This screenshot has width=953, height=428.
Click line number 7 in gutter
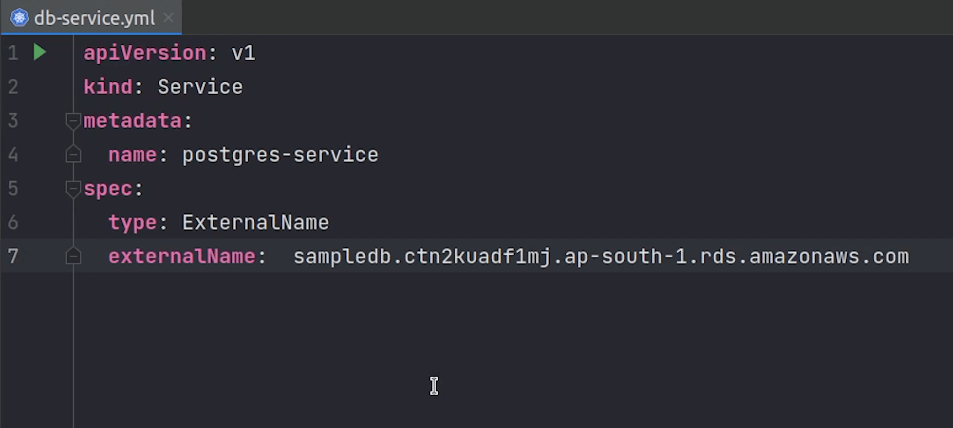point(13,256)
